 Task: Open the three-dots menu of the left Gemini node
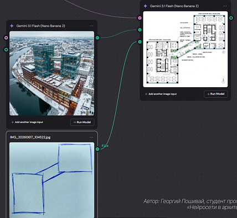91,26
